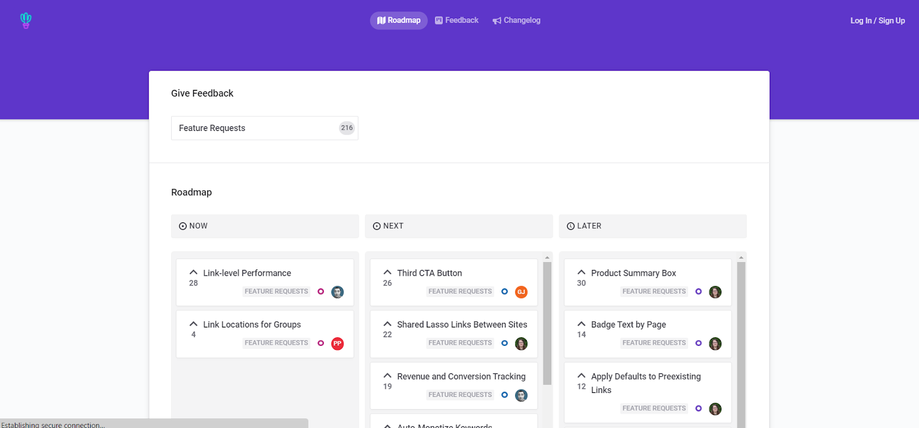This screenshot has width=919, height=428.
Task: Click Feature Requests tag on Third CTA Button
Action: click(x=460, y=292)
